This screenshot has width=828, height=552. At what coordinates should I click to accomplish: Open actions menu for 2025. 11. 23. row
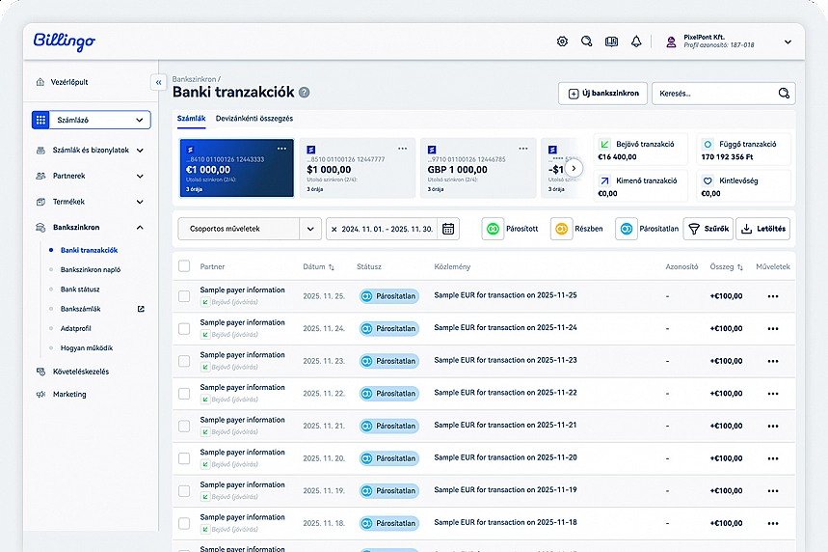(773, 361)
